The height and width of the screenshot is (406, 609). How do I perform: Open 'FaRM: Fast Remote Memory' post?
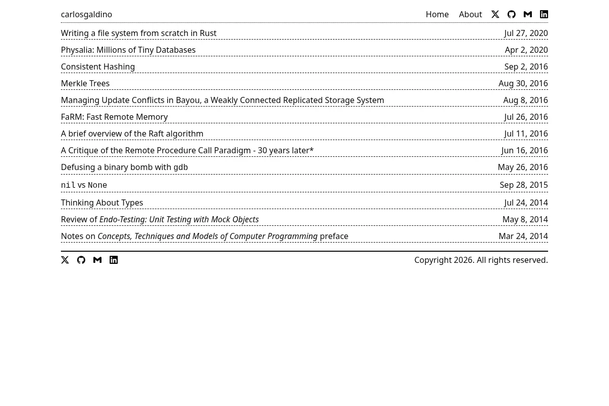pyautogui.click(x=114, y=117)
